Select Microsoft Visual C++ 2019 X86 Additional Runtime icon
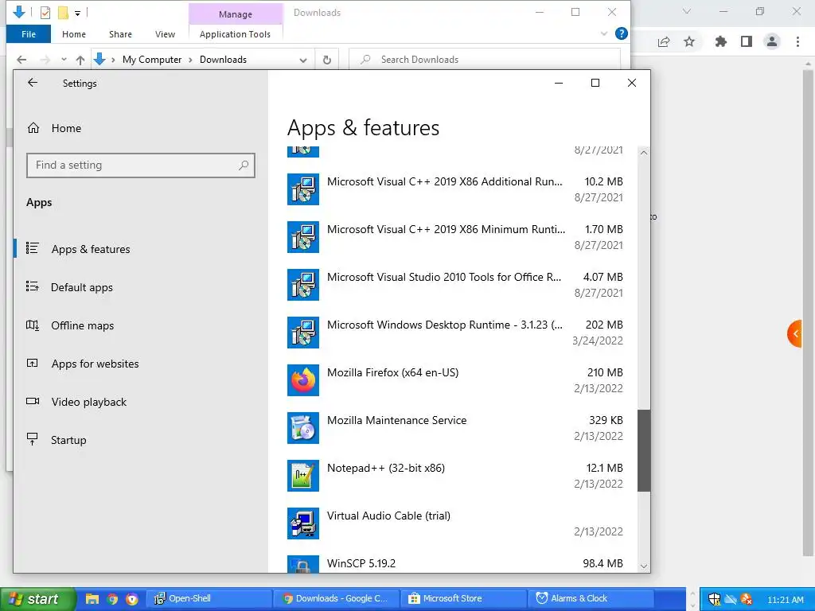The image size is (815, 611). tap(303, 189)
